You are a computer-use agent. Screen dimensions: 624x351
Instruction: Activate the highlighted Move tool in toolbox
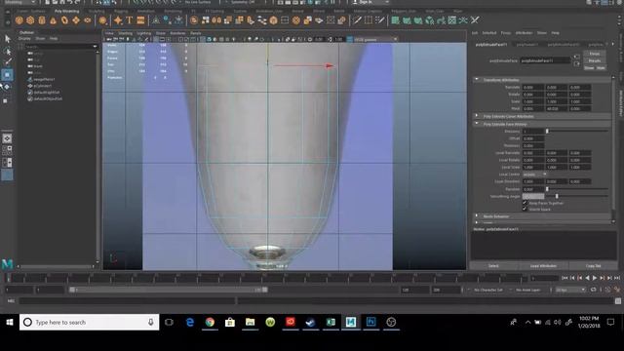[x=7, y=74]
